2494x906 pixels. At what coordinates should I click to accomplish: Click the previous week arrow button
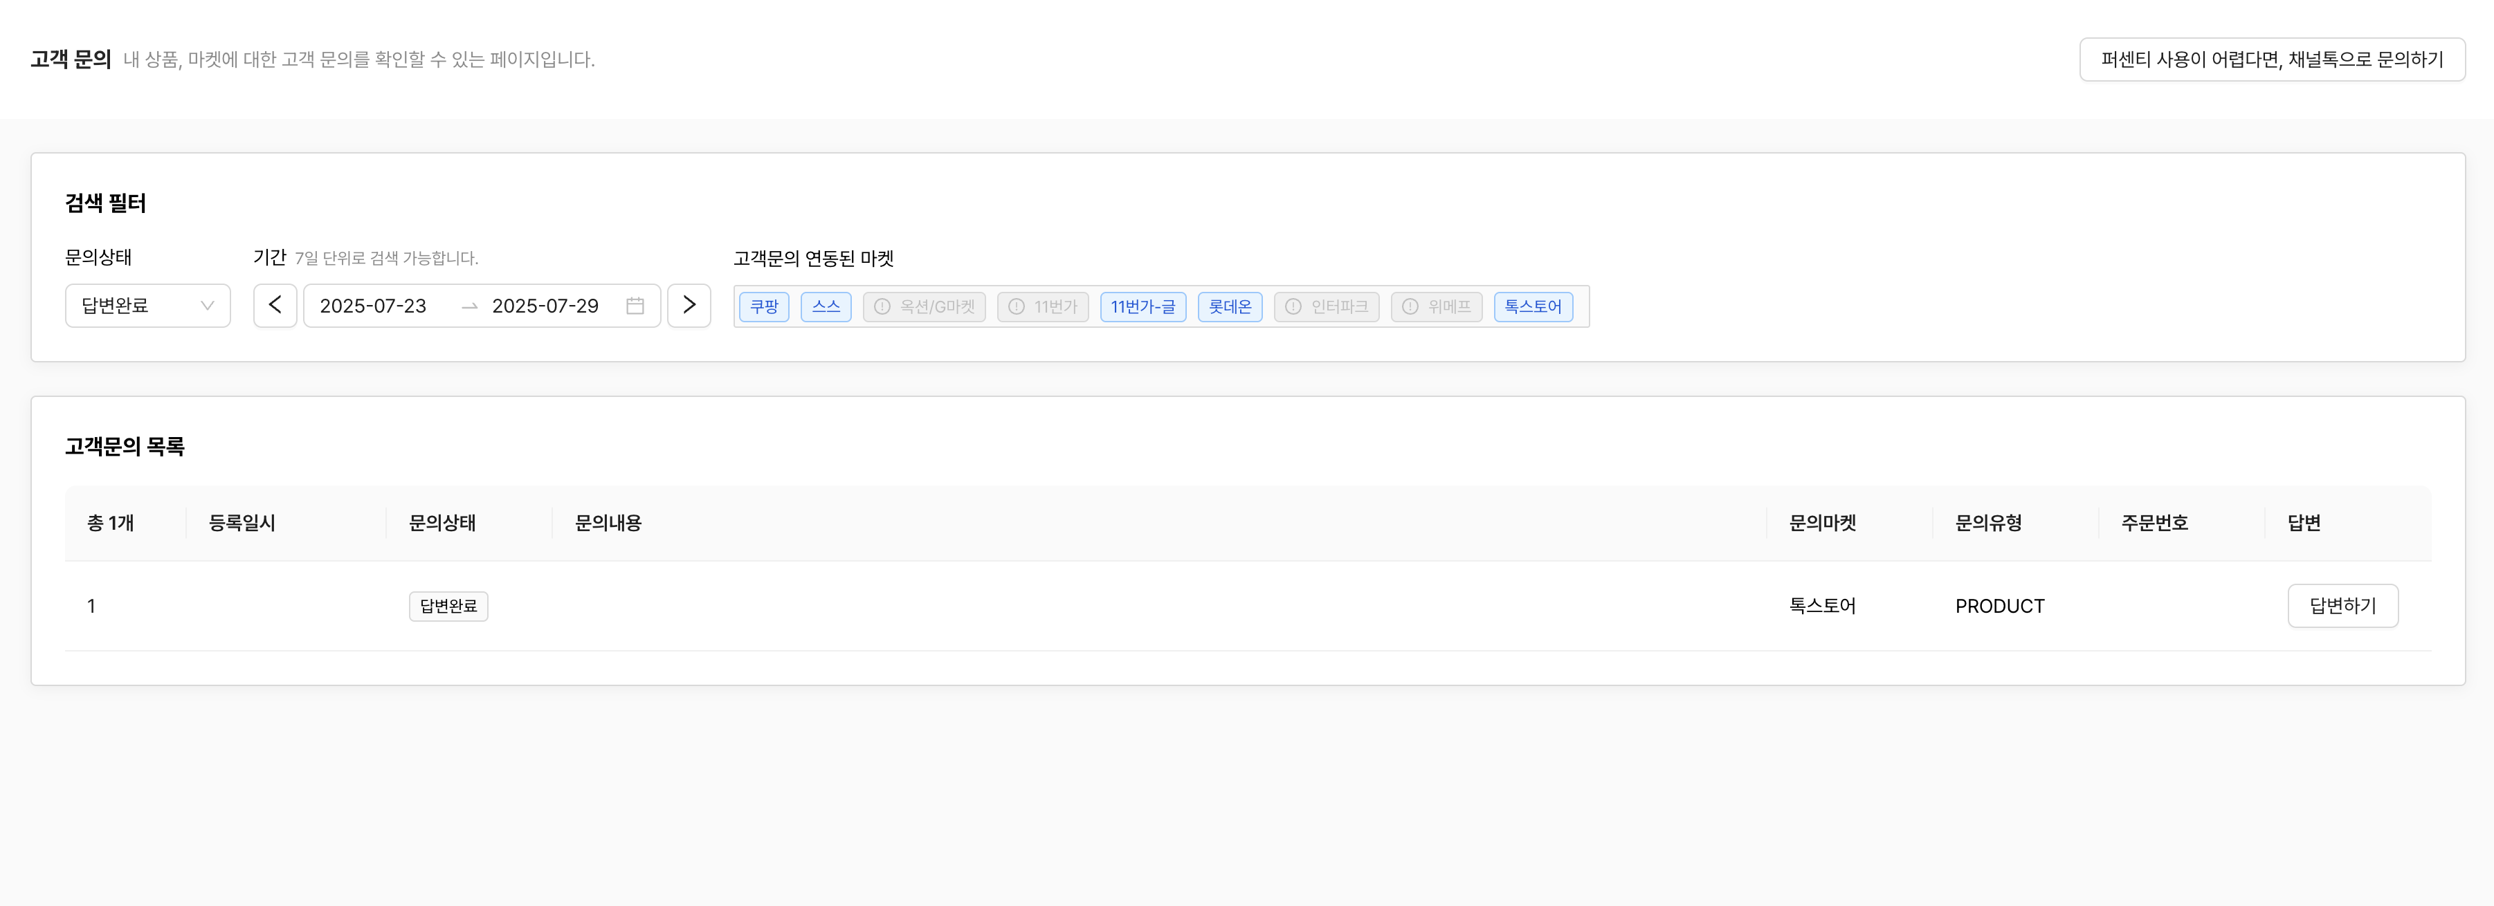point(275,306)
